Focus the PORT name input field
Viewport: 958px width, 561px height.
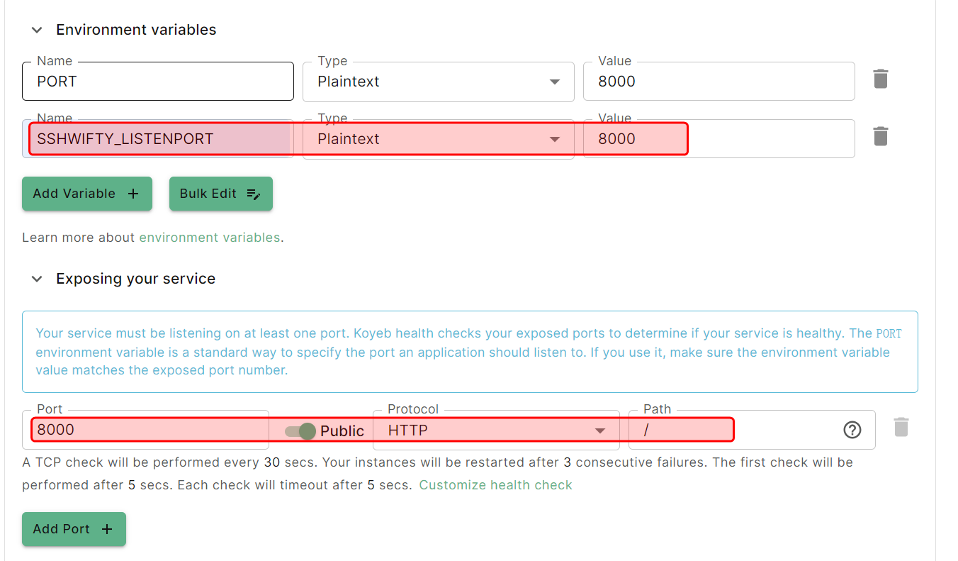pos(157,82)
